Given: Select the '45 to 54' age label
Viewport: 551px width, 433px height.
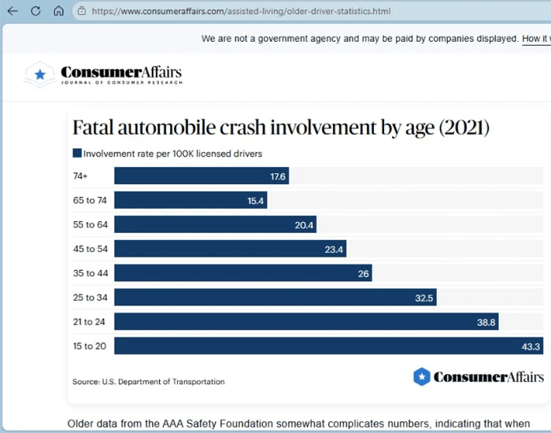Looking at the screenshot, I should [91, 249].
